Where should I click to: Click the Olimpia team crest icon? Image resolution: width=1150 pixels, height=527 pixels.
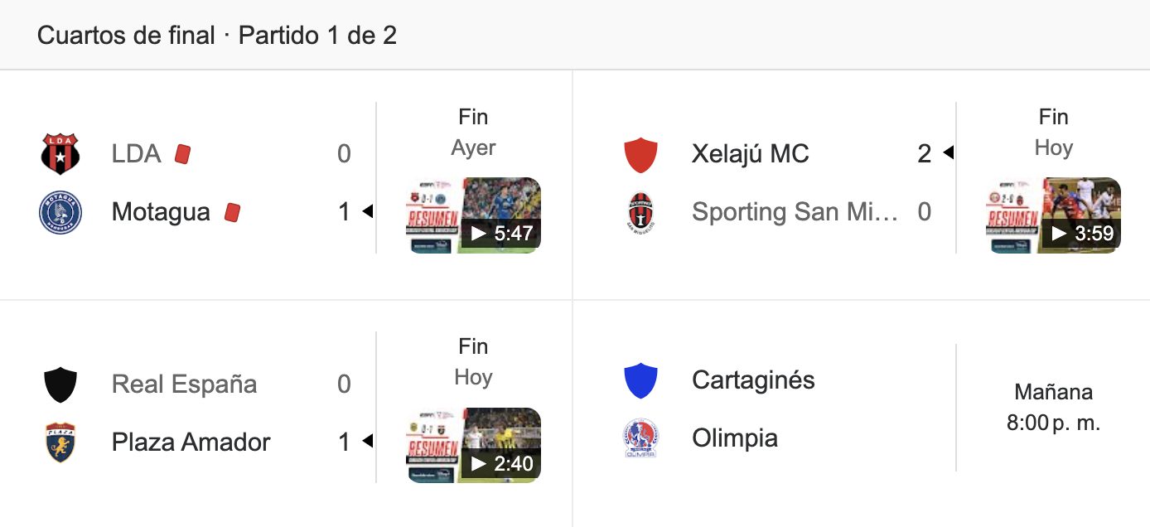coord(640,438)
